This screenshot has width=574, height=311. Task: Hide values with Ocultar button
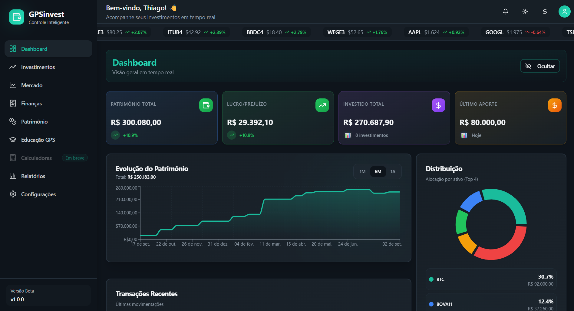click(x=540, y=66)
